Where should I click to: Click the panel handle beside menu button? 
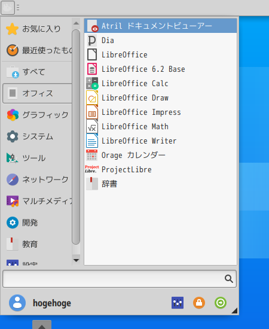point(18,8)
